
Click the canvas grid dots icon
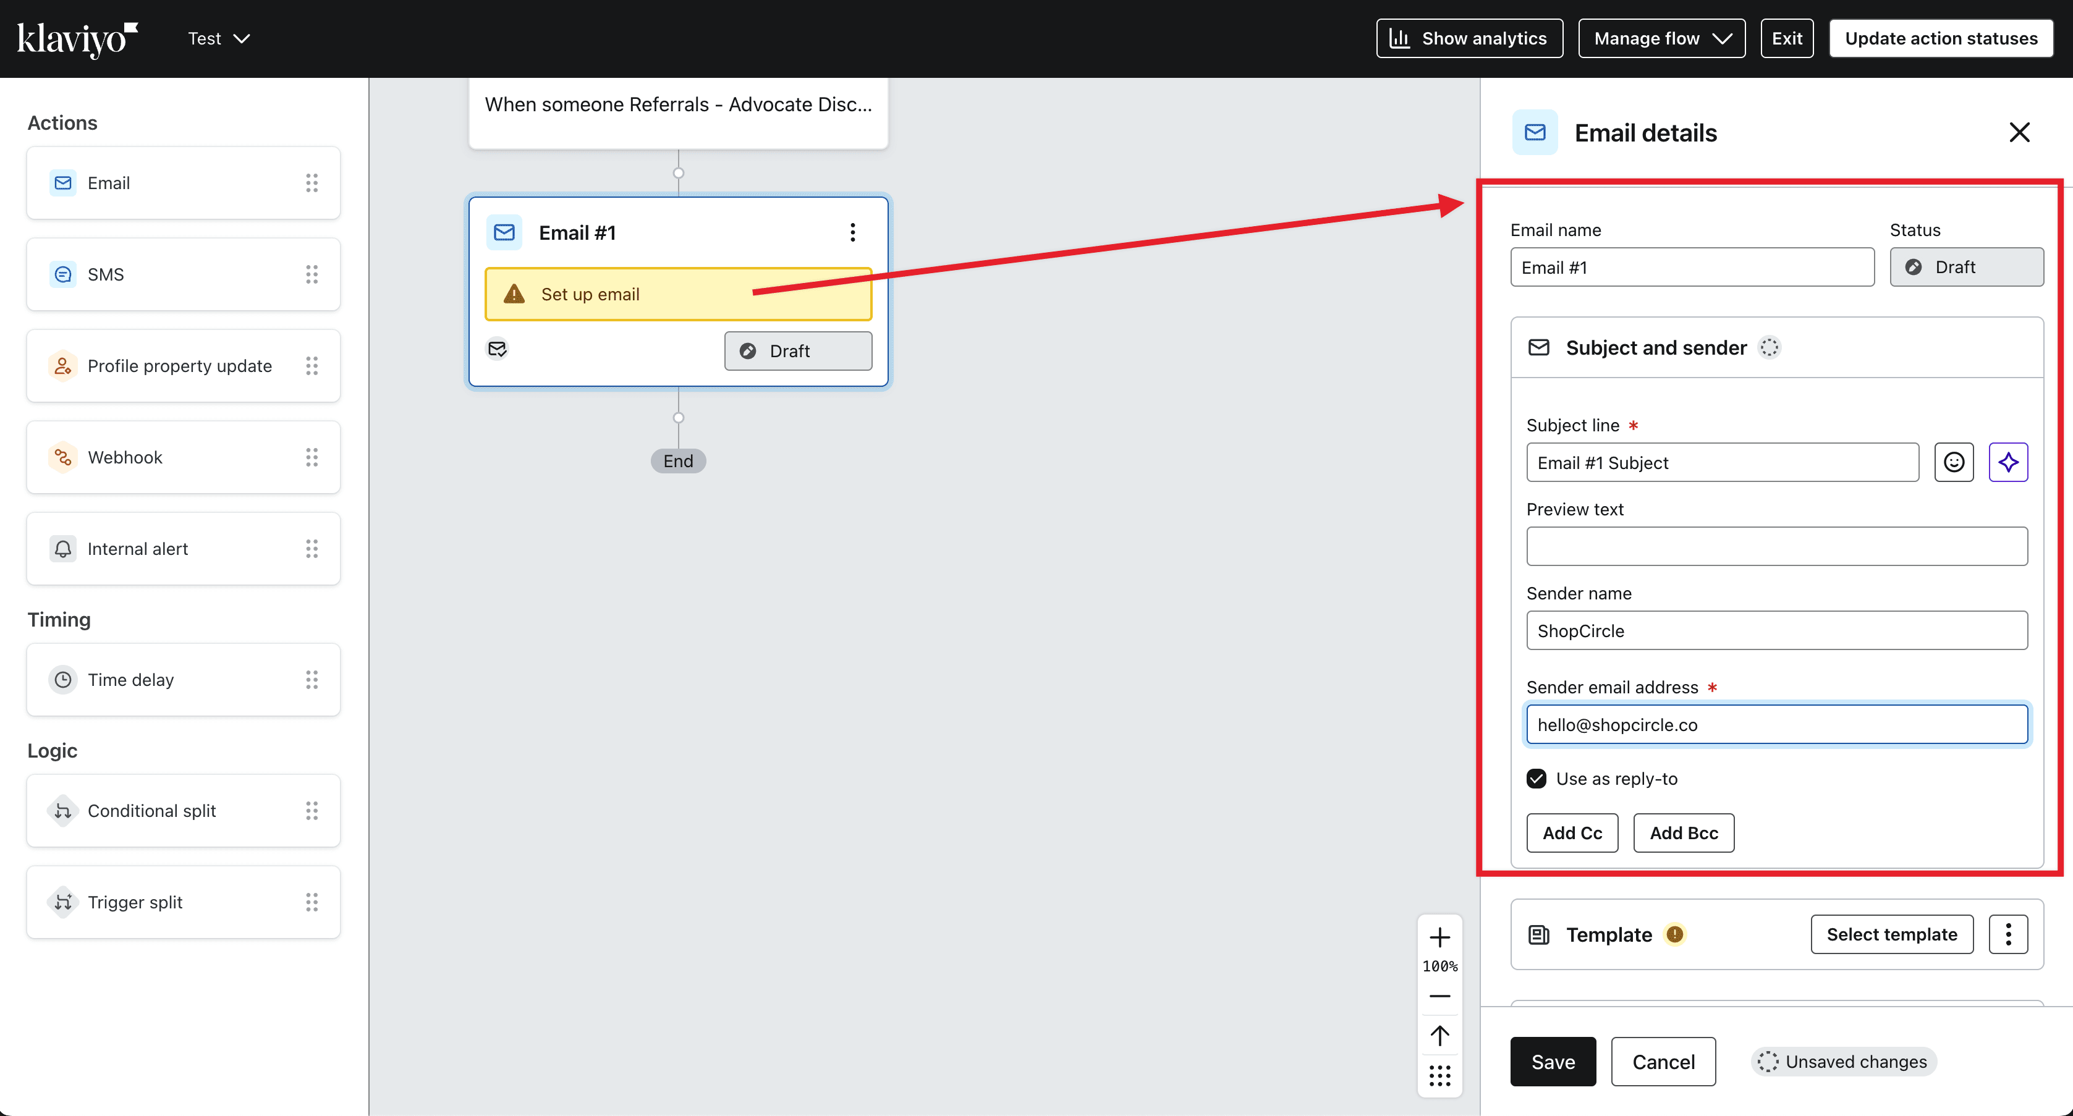1439,1075
